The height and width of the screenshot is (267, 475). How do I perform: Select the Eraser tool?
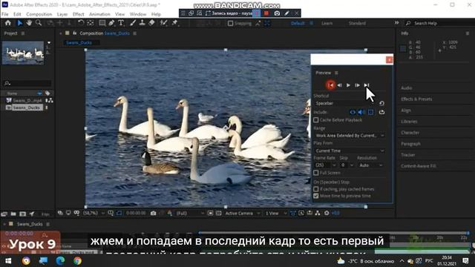151,23
